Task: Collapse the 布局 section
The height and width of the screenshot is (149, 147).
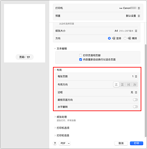Action: (x=55, y=70)
